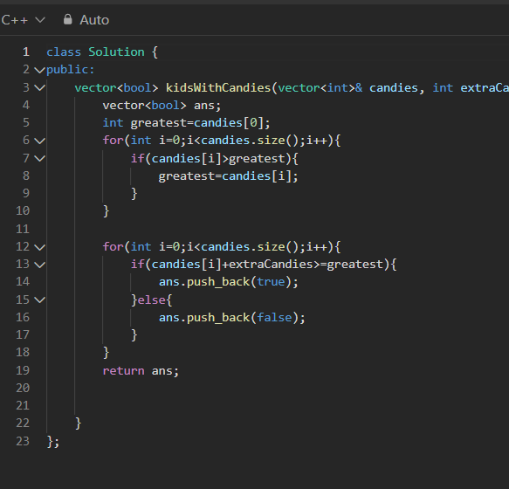Collapse the second for loop at line 12
Viewport: 509px width, 489px height.
coord(39,247)
